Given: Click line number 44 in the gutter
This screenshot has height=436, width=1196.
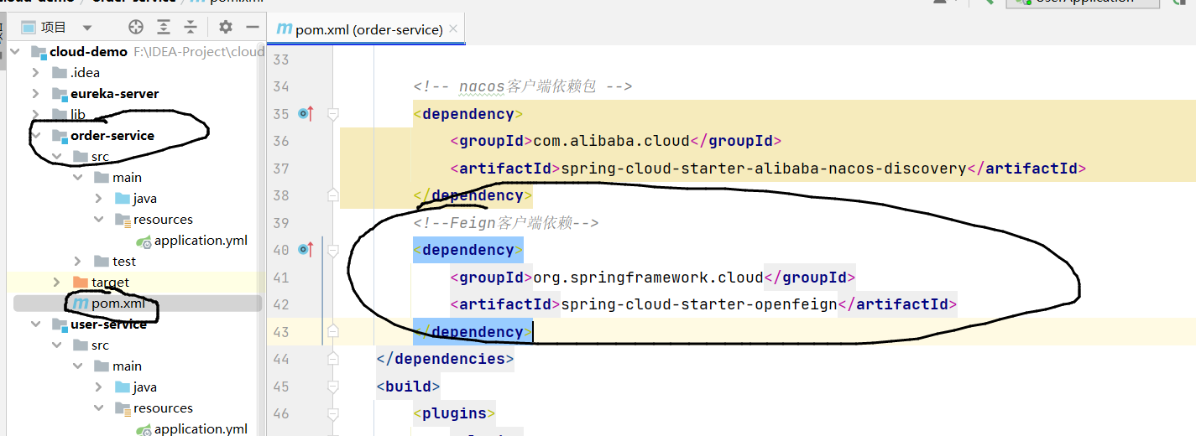Looking at the screenshot, I should click(281, 359).
